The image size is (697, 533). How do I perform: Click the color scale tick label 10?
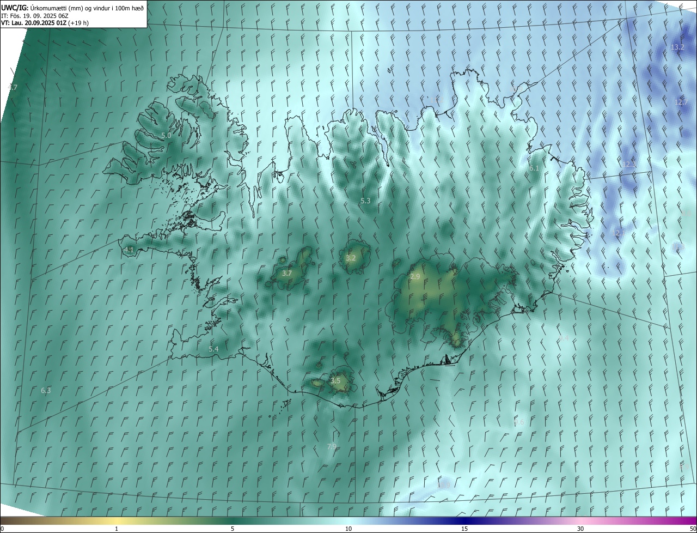coord(348,529)
